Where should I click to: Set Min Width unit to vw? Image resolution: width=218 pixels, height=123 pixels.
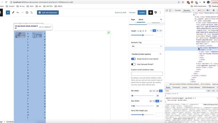point(157,91)
